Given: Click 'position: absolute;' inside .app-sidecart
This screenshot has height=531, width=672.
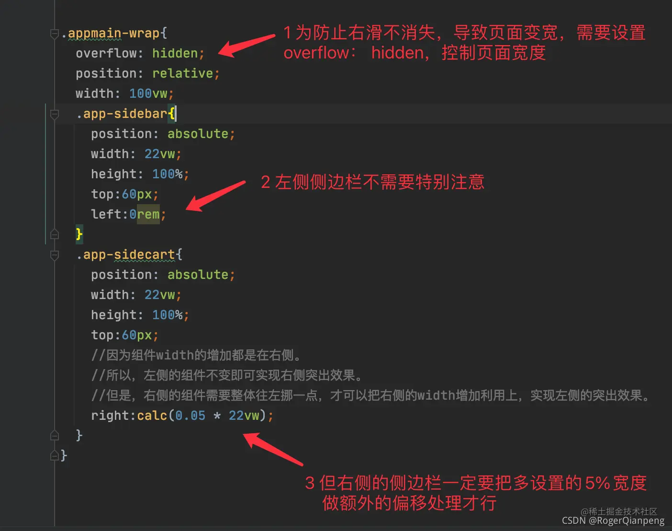Looking at the screenshot, I should (x=163, y=275).
